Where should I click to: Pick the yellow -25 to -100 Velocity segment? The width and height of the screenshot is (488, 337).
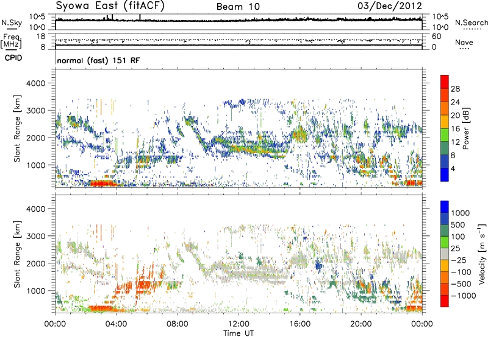445,266
